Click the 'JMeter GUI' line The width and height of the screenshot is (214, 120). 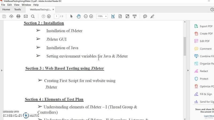tap(56, 39)
